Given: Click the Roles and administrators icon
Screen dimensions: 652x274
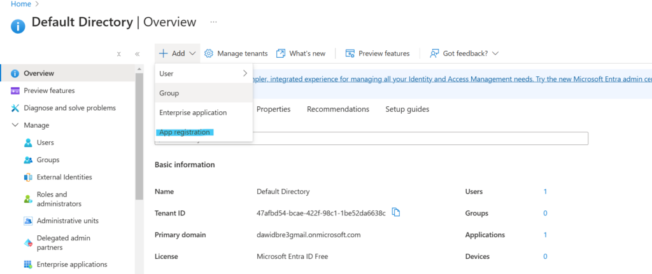Looking at the screenshot, I should pos(28,199).
